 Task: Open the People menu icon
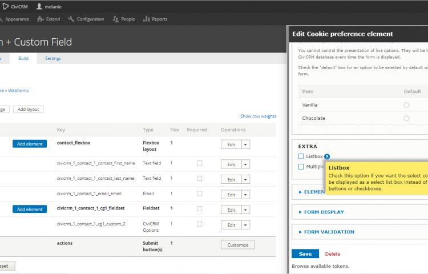tap(116, 19)
